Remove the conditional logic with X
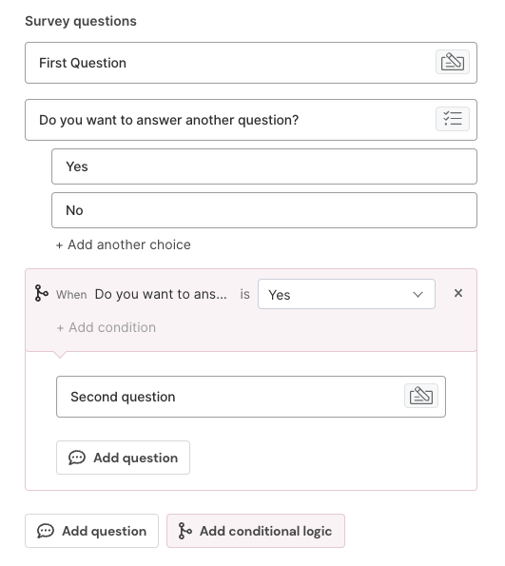The image size is (505, 566). [x=458, y=293]
